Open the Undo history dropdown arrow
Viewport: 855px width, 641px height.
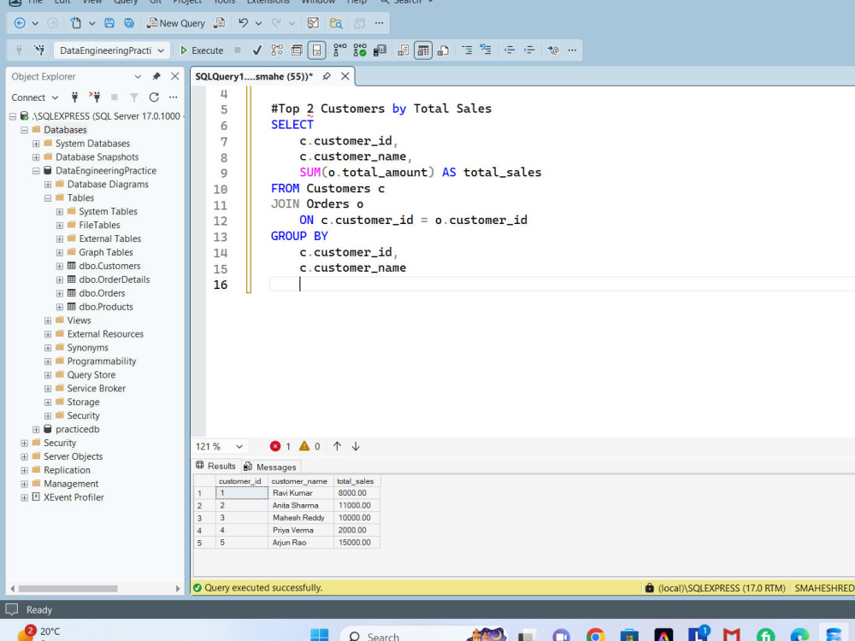click(258, 23)
